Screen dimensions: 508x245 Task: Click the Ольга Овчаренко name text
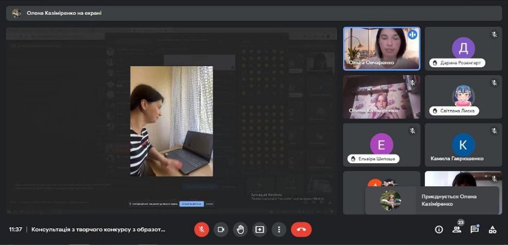pyautogui.click(x=371, y=62)
